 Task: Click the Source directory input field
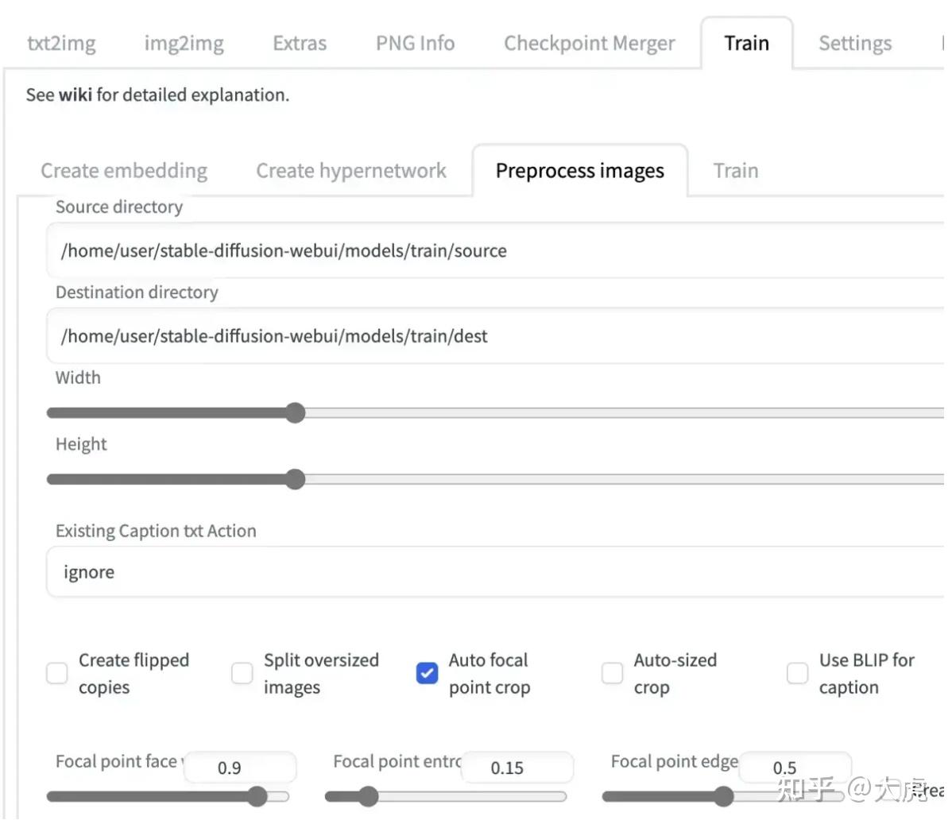point(493,251)
